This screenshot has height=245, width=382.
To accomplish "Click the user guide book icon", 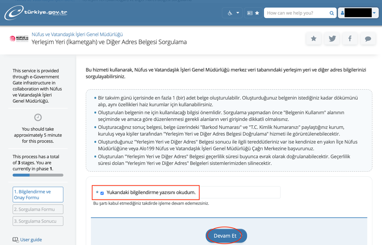I will (16, 240).
